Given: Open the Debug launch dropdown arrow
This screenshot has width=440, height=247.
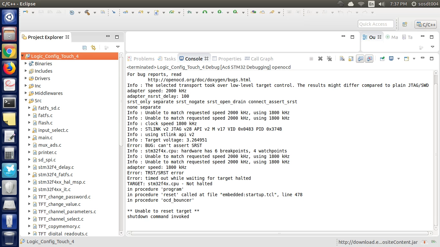Looking at the screenshot, I should click(x=197, y=13).
